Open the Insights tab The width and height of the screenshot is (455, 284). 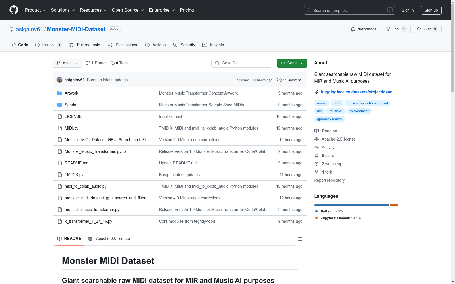[x=213, y=45]
